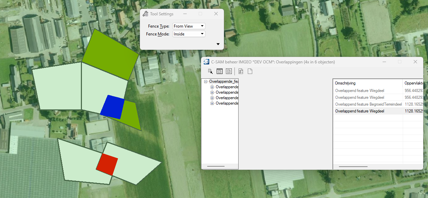428x198 pixels.
Task: Click the table's horizontal scrollbar
Action: tap(353, 167)
